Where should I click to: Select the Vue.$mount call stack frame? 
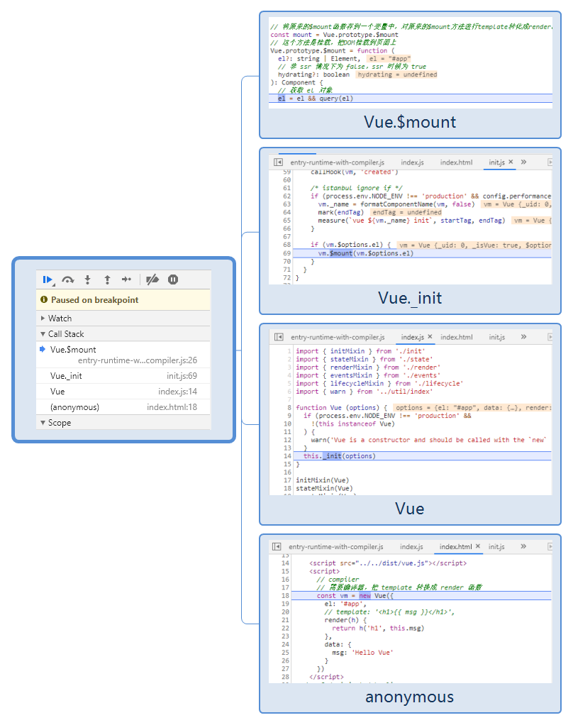click(123, 355)
